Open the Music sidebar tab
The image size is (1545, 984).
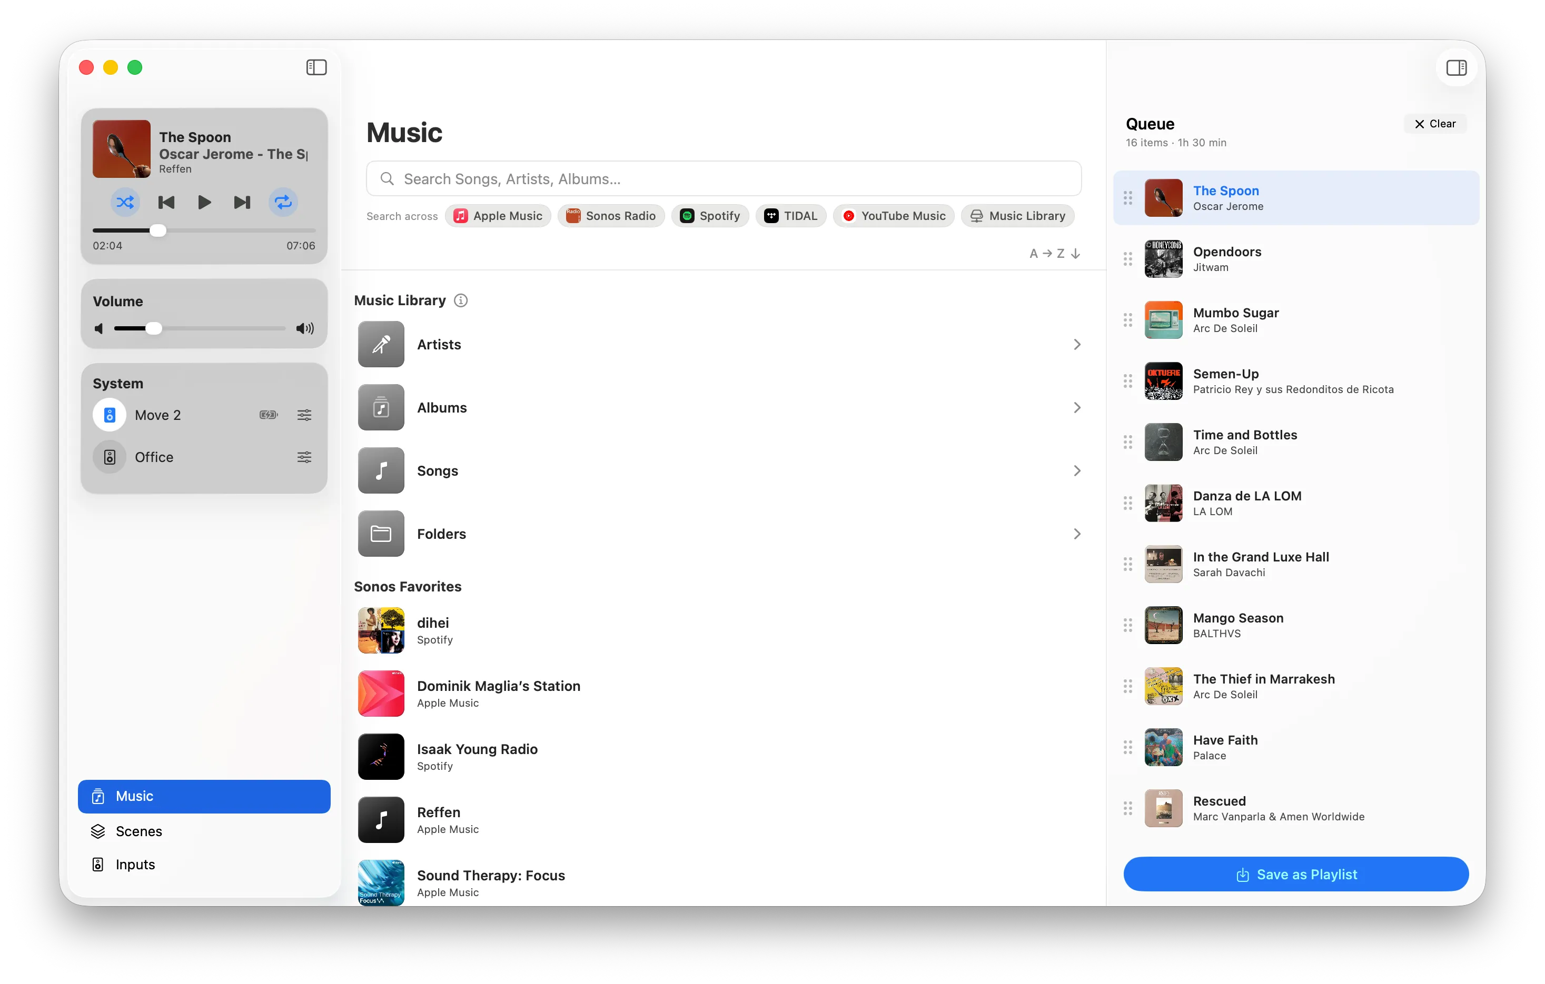204,797
